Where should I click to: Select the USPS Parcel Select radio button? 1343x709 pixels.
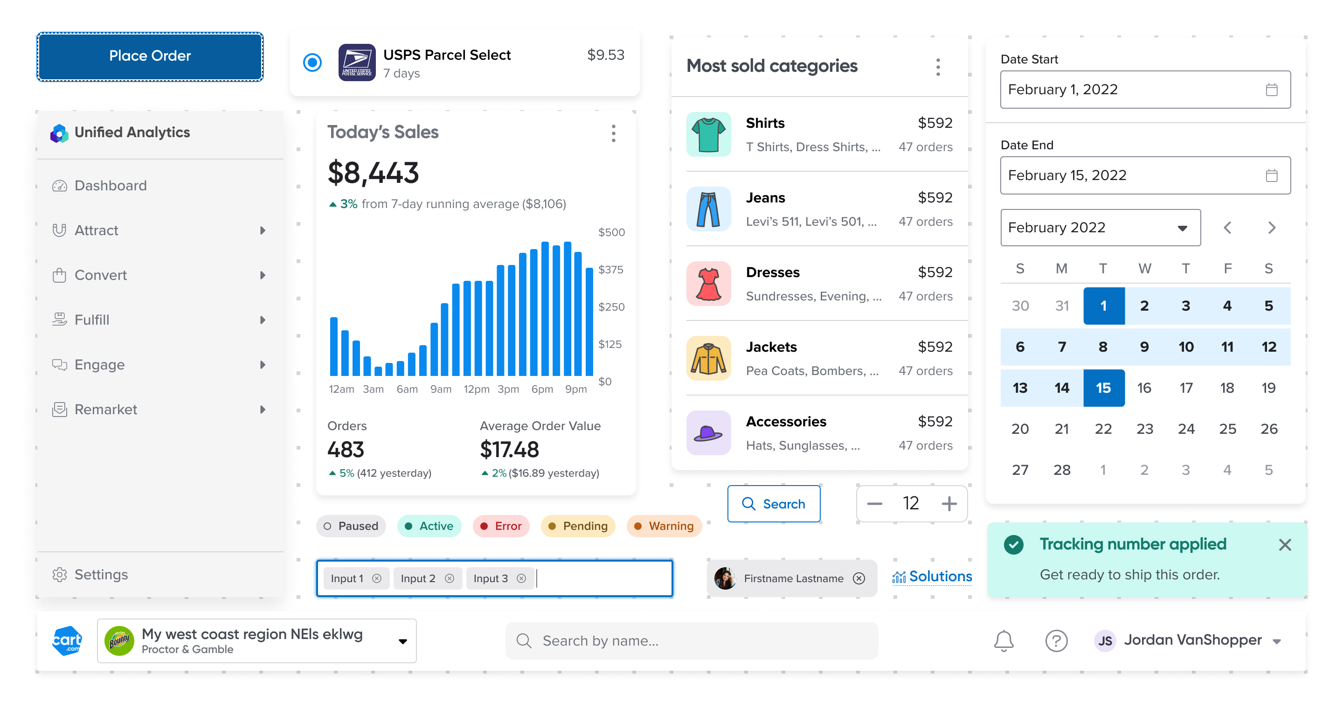pyautogui.click(x=312, y=63)
